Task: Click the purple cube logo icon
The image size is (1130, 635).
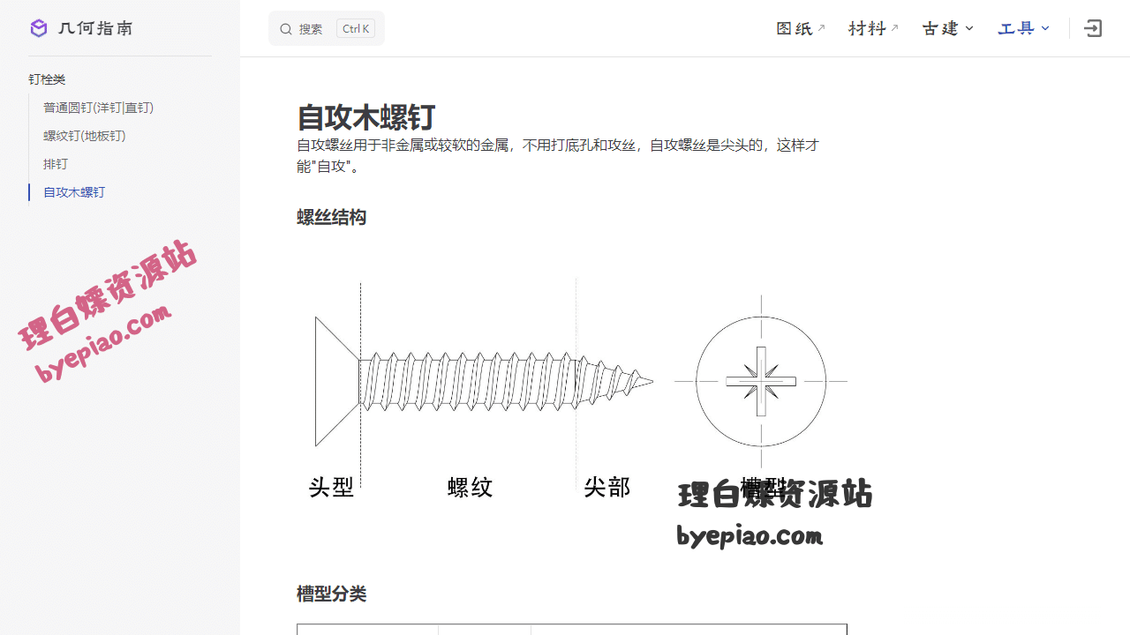Action: click(x=39, y=28)
